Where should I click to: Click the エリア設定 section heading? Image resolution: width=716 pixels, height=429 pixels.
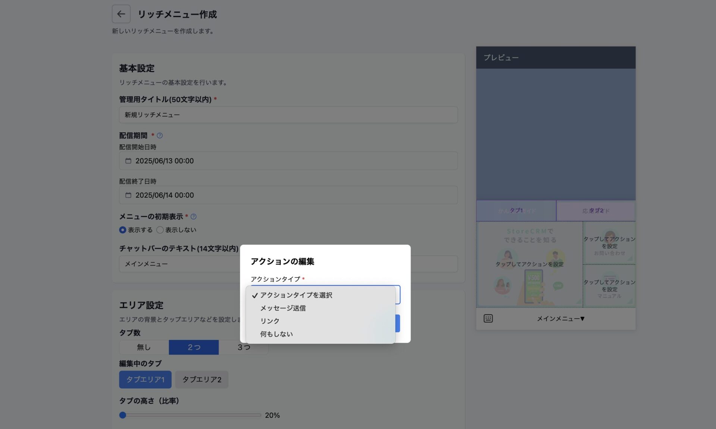click(141, 305)
